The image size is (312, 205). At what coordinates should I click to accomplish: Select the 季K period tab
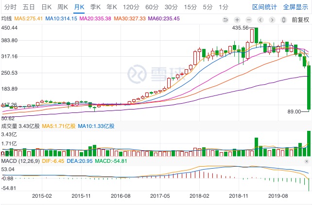click(95, 7)
